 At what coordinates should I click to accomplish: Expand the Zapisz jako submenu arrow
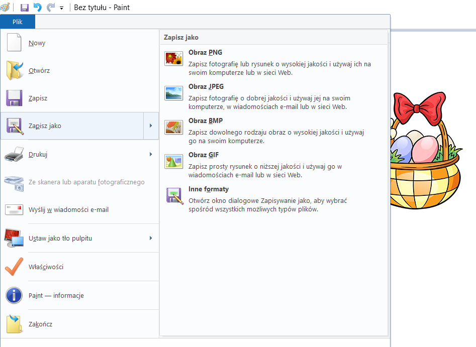click(151, 126)
